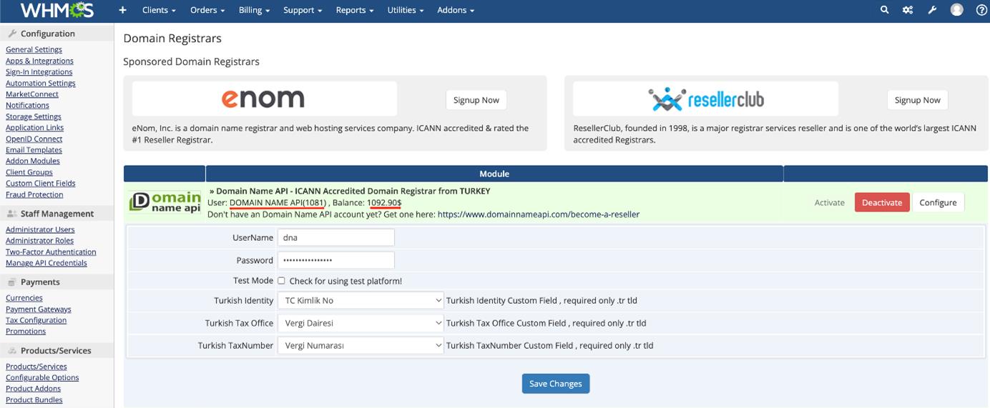The height and width of the screenshot is (408, 990).
Task: Click the Domain Name API logo
Action: (165, 202)
